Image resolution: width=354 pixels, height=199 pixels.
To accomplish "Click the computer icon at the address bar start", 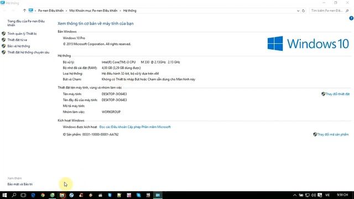I will click(31, 11).
